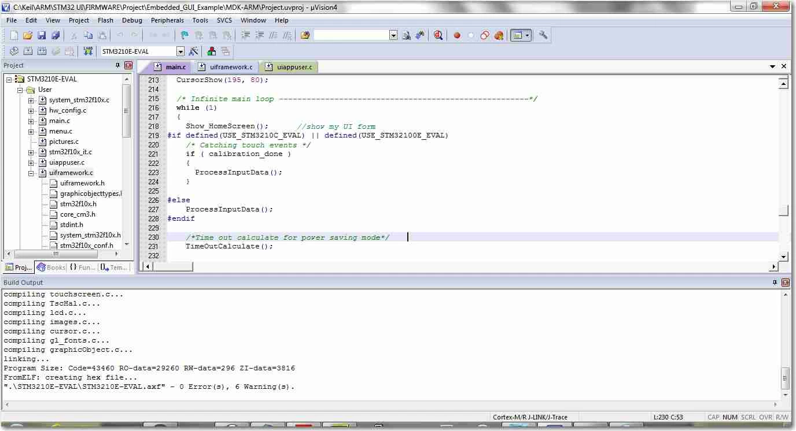Expand the main.c tree node

tap(31, 121)
